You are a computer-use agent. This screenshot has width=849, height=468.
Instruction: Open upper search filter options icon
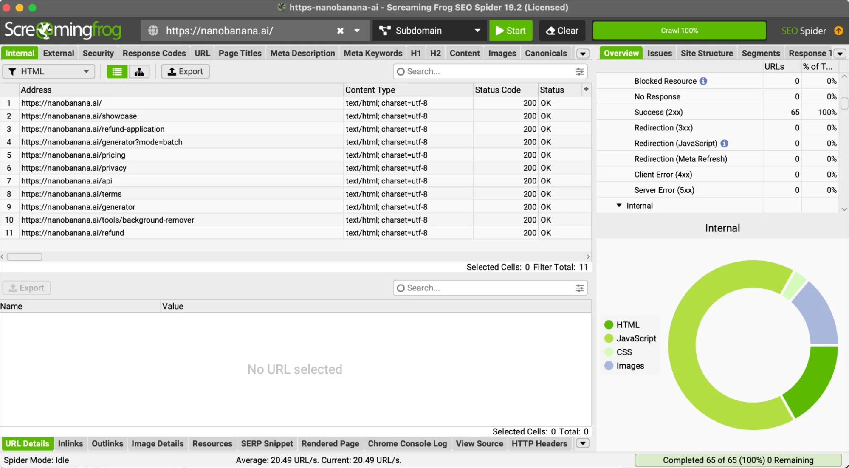[580, 72]
